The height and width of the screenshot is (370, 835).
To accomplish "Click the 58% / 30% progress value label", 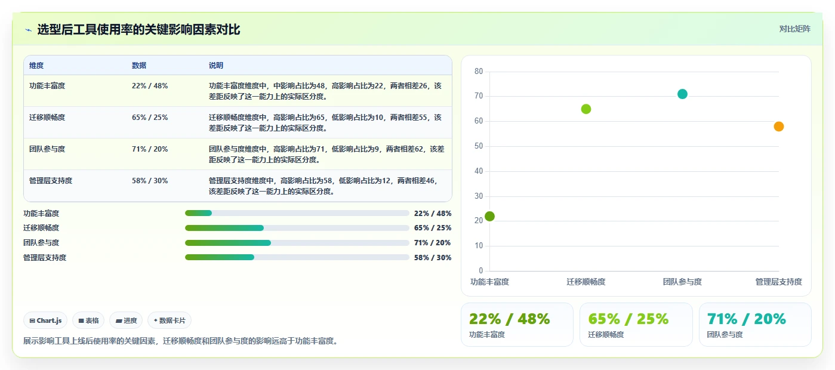I will pyautogui.click(x=433, y=258).
